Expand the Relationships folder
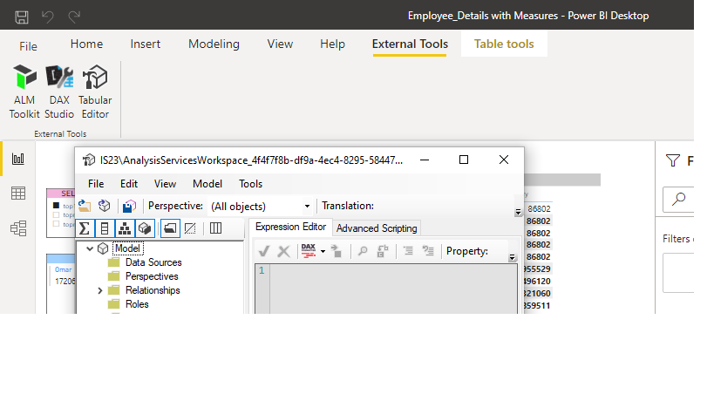 click(x=100, y=290)
